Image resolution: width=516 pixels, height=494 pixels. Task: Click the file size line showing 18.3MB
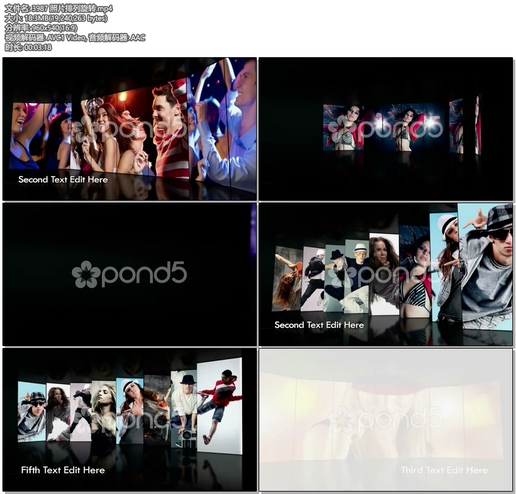click(56, 18)
